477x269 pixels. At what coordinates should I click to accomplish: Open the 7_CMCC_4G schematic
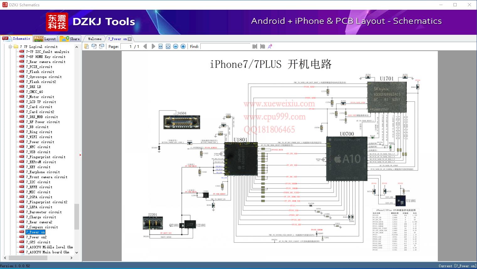[x=34, y=92]
